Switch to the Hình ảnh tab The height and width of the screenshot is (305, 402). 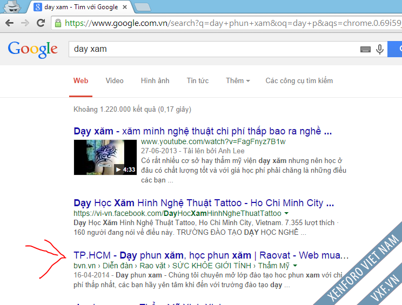pos(155,80)
